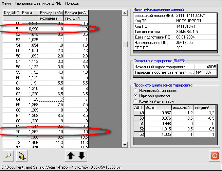Click ADC code cell 61 in main table

click(12, 83)
